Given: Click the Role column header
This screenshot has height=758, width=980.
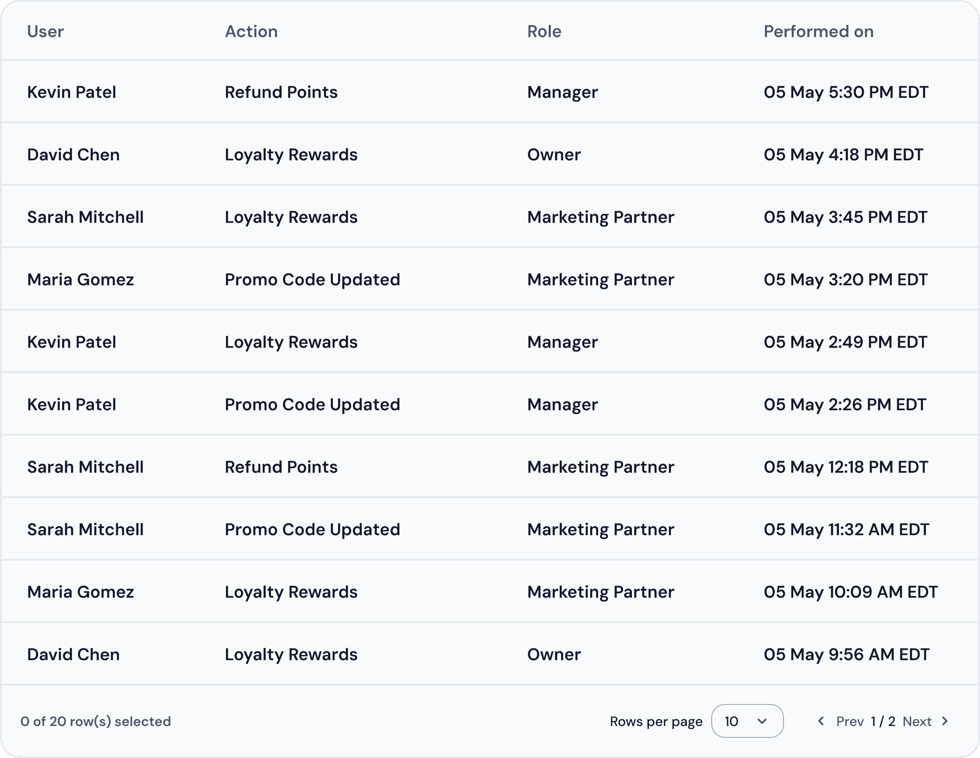Looking at the screenshot, I should point(544,32).
